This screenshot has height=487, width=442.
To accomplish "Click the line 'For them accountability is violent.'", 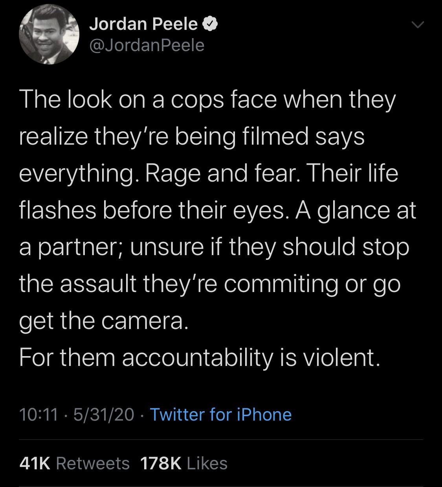I will tap(200, 358).
